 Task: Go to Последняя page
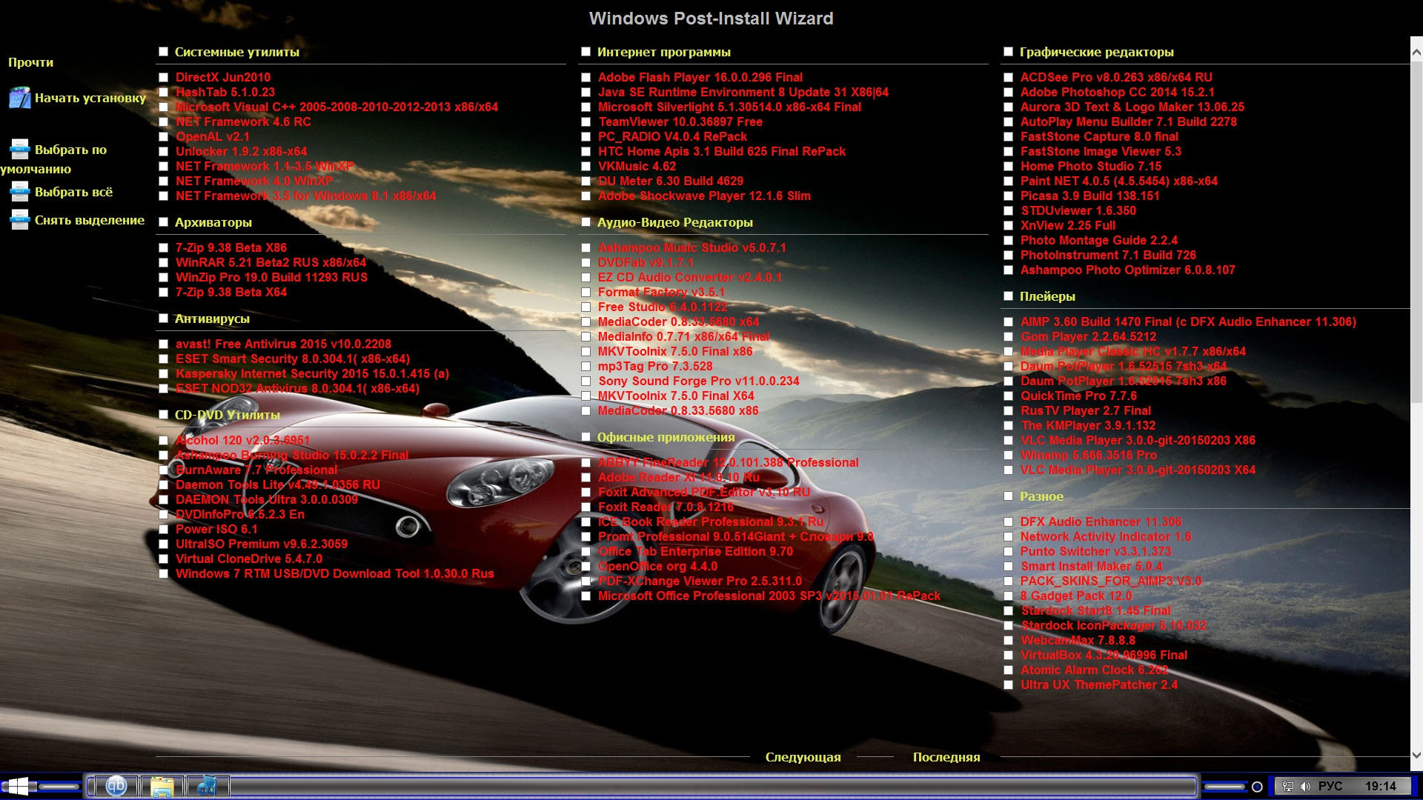pos(946,757)
